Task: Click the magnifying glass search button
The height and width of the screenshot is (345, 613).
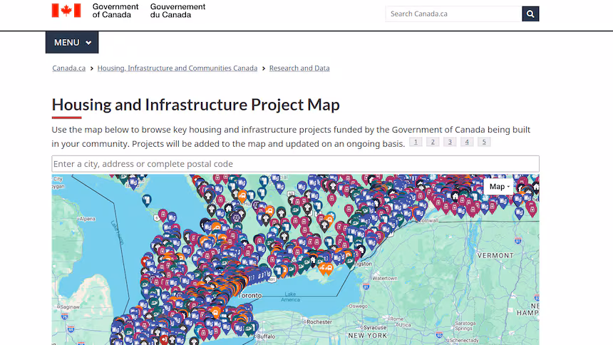Action: pos(530,14)
